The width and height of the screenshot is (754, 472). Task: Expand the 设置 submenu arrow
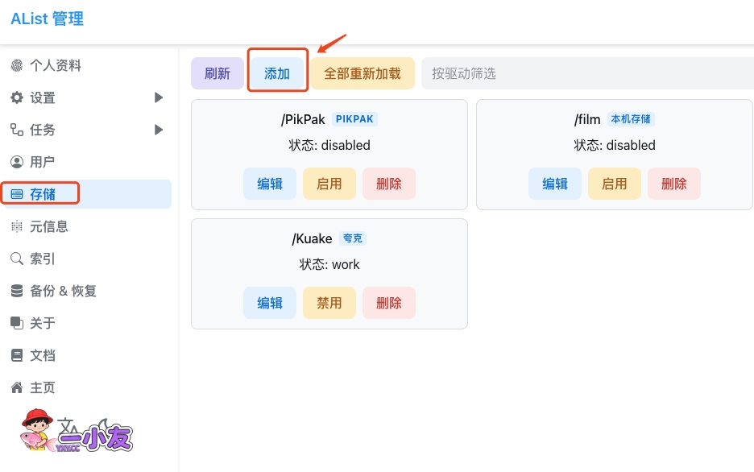coord(159,97)
